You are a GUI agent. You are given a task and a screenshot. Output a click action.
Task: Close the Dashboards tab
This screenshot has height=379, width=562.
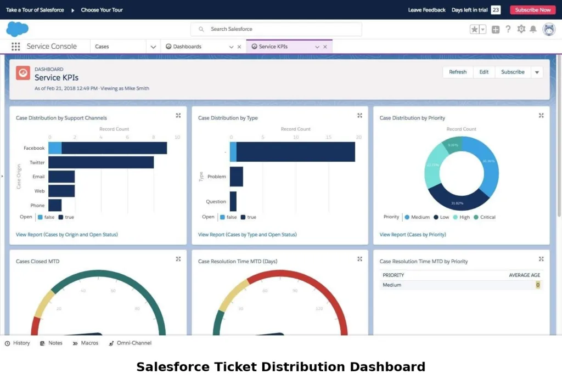point(239,47)
